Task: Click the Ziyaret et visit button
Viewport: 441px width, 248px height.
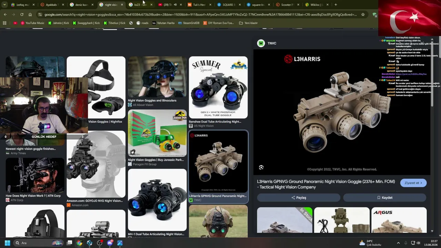Action: pos(413,183)
